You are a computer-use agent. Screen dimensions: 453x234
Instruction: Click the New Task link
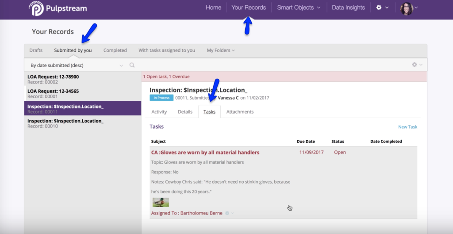pos(407,127)
